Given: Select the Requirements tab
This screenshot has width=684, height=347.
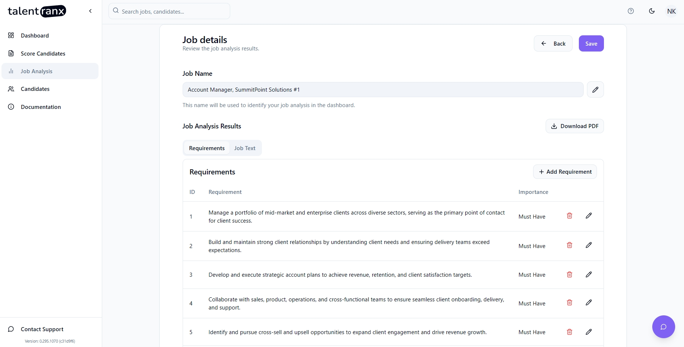Looking at the screenshot, I should coord(207,148).
